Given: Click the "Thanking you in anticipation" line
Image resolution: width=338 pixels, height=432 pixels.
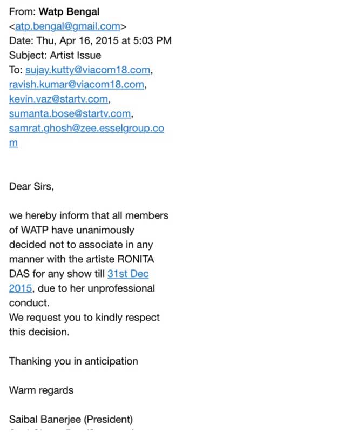Looking at the screenshot, I should pos(73,361).
